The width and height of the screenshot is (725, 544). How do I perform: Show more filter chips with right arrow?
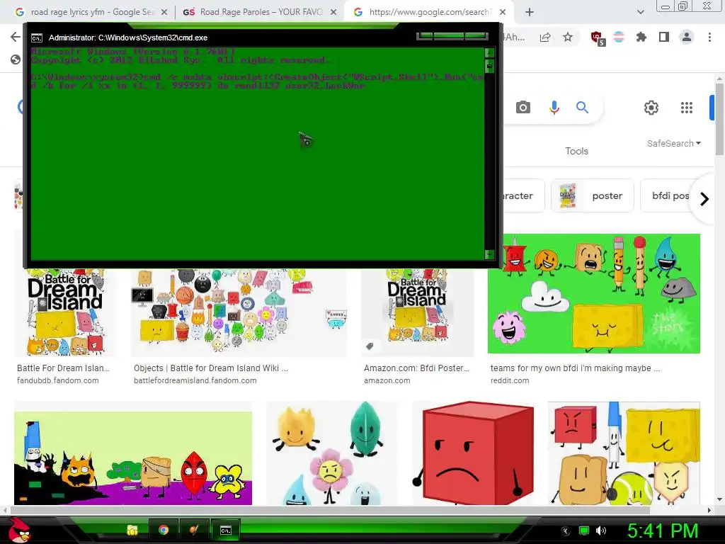[704, 199]
